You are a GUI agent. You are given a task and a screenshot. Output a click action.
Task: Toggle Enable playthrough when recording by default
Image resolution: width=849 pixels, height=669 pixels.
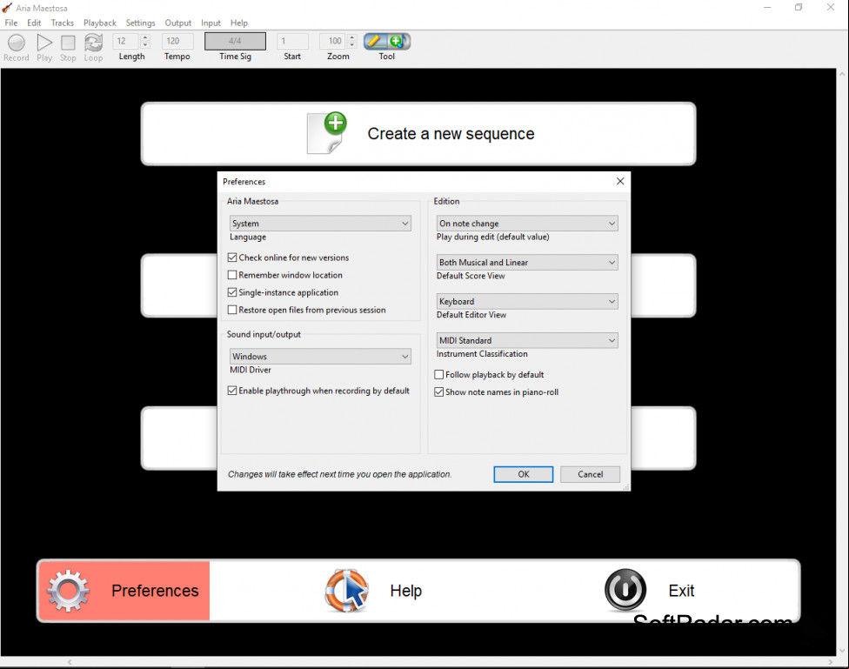pyautogui.click(x=232, y=390)
